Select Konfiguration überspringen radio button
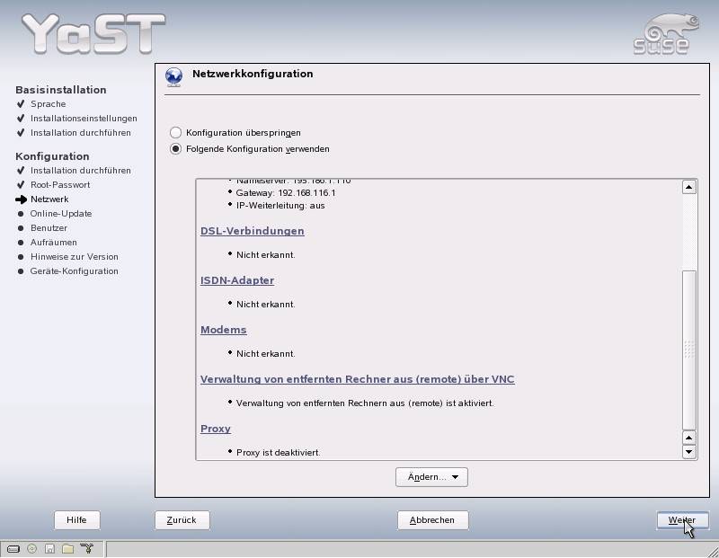Image resolution: width=719 pixels, height=558 pixels. point(175,132)
